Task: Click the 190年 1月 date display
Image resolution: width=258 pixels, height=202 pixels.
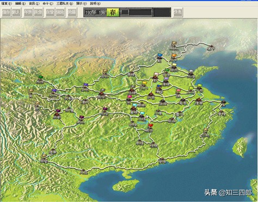Action: (95, 12)
